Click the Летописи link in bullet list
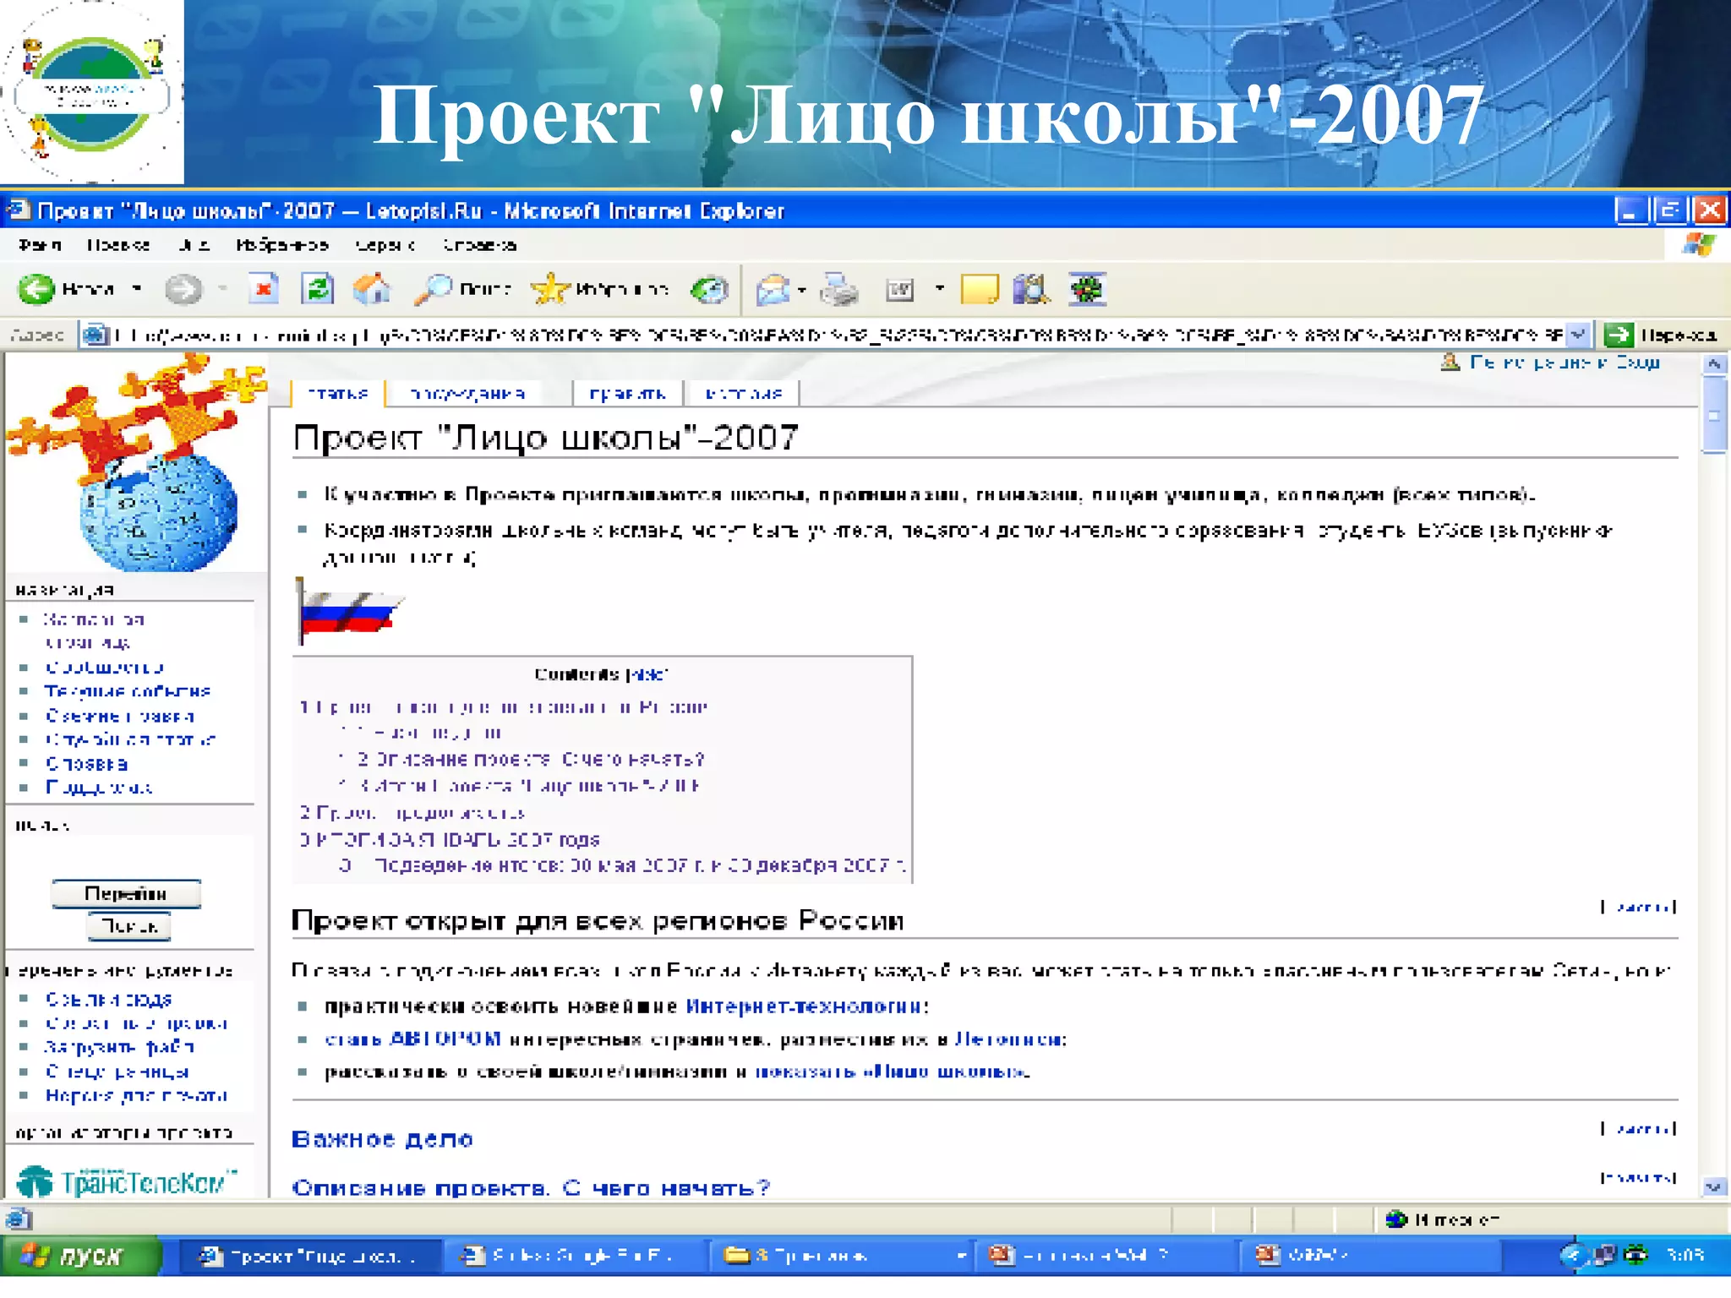The image size is (1731, 1298). tap(1009, 1039)
